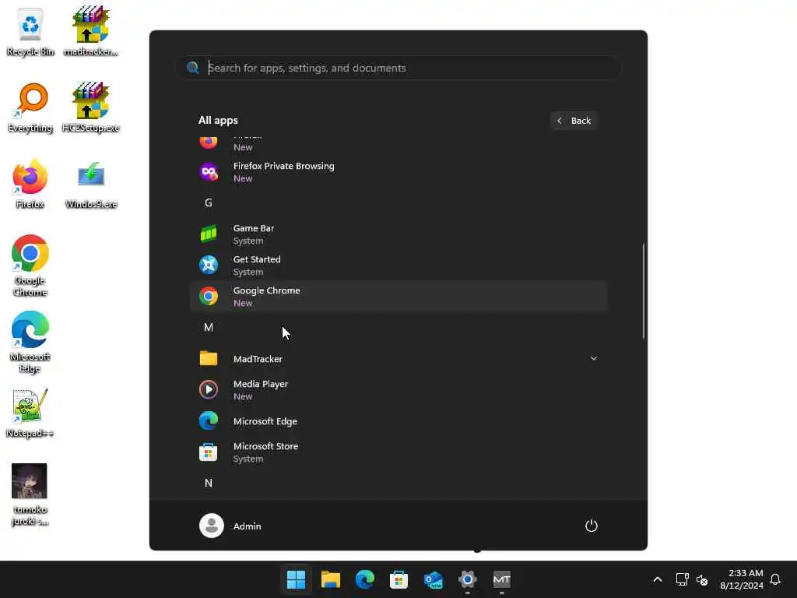Expand the MadTracker folder chevron
This screenshot has height=598, width=797.
[x=593, y=358]
